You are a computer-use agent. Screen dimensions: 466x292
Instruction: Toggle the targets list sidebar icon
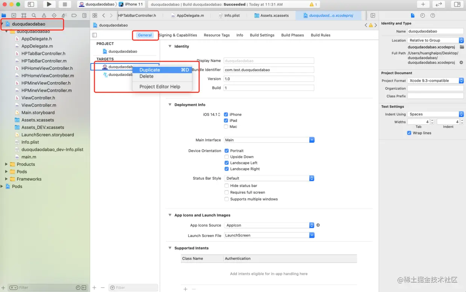(94, 35)
